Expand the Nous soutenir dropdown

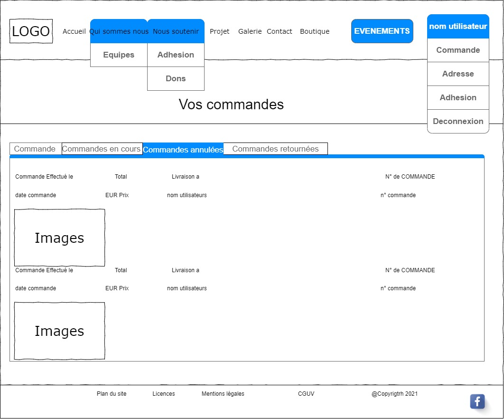click(176, 31)
